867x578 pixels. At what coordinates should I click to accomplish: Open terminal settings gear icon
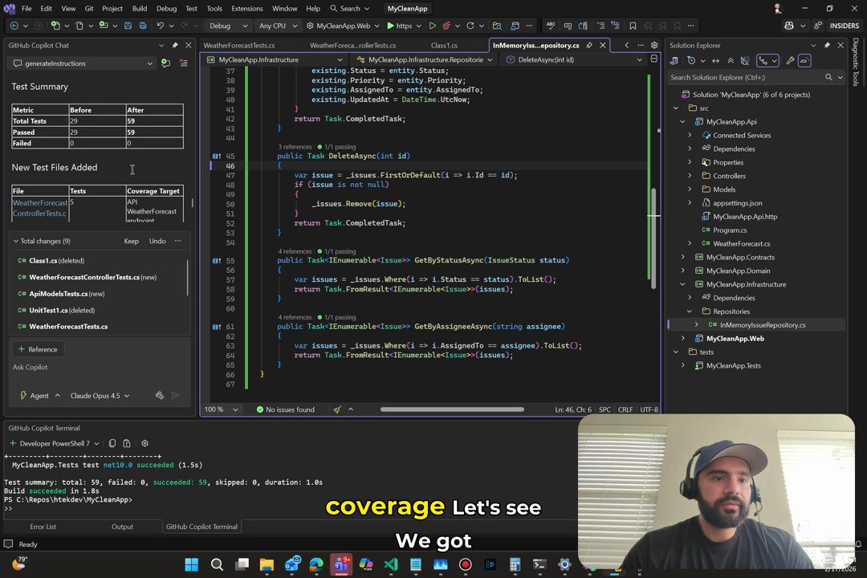144,443
